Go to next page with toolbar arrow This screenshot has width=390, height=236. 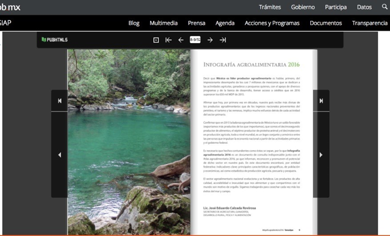click(210, 40)
